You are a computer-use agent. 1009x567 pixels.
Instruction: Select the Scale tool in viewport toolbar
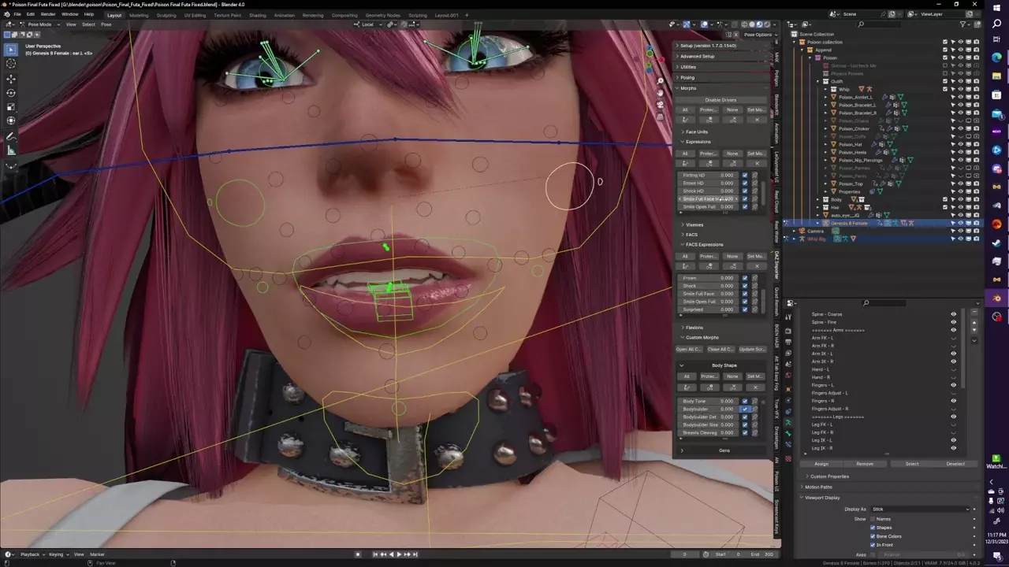(x=11, y=107)
